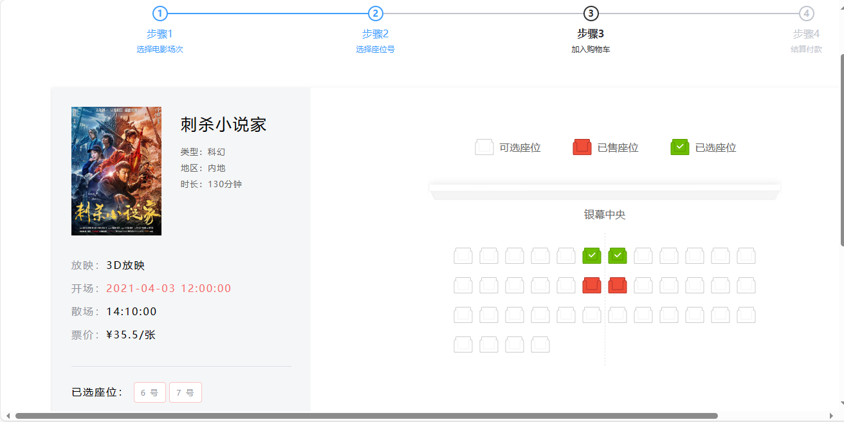Click the 加入购物车 step description
844x422 pixels.
pyautogui.click(x=591, y=50)
